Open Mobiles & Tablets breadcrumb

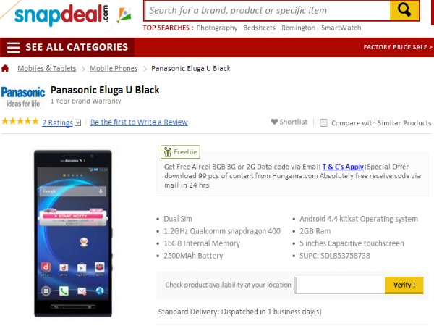[x=47, y=69]
